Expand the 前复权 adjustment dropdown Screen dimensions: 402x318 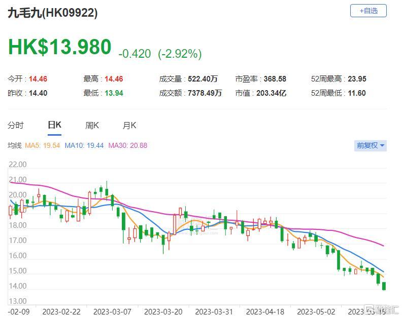click(370, 145)
